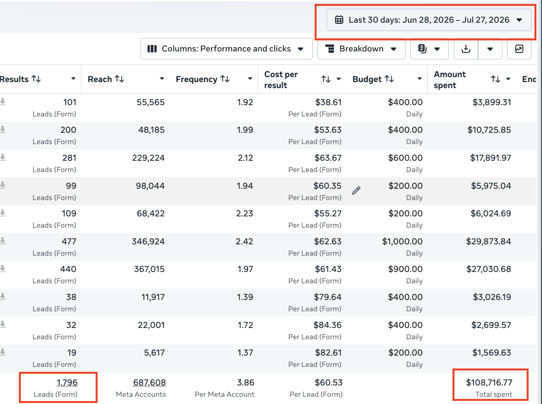The width and height of the screenshot is (542, 404).
Task: Select the 367,015 reach value
Action: tap(149, 269)
